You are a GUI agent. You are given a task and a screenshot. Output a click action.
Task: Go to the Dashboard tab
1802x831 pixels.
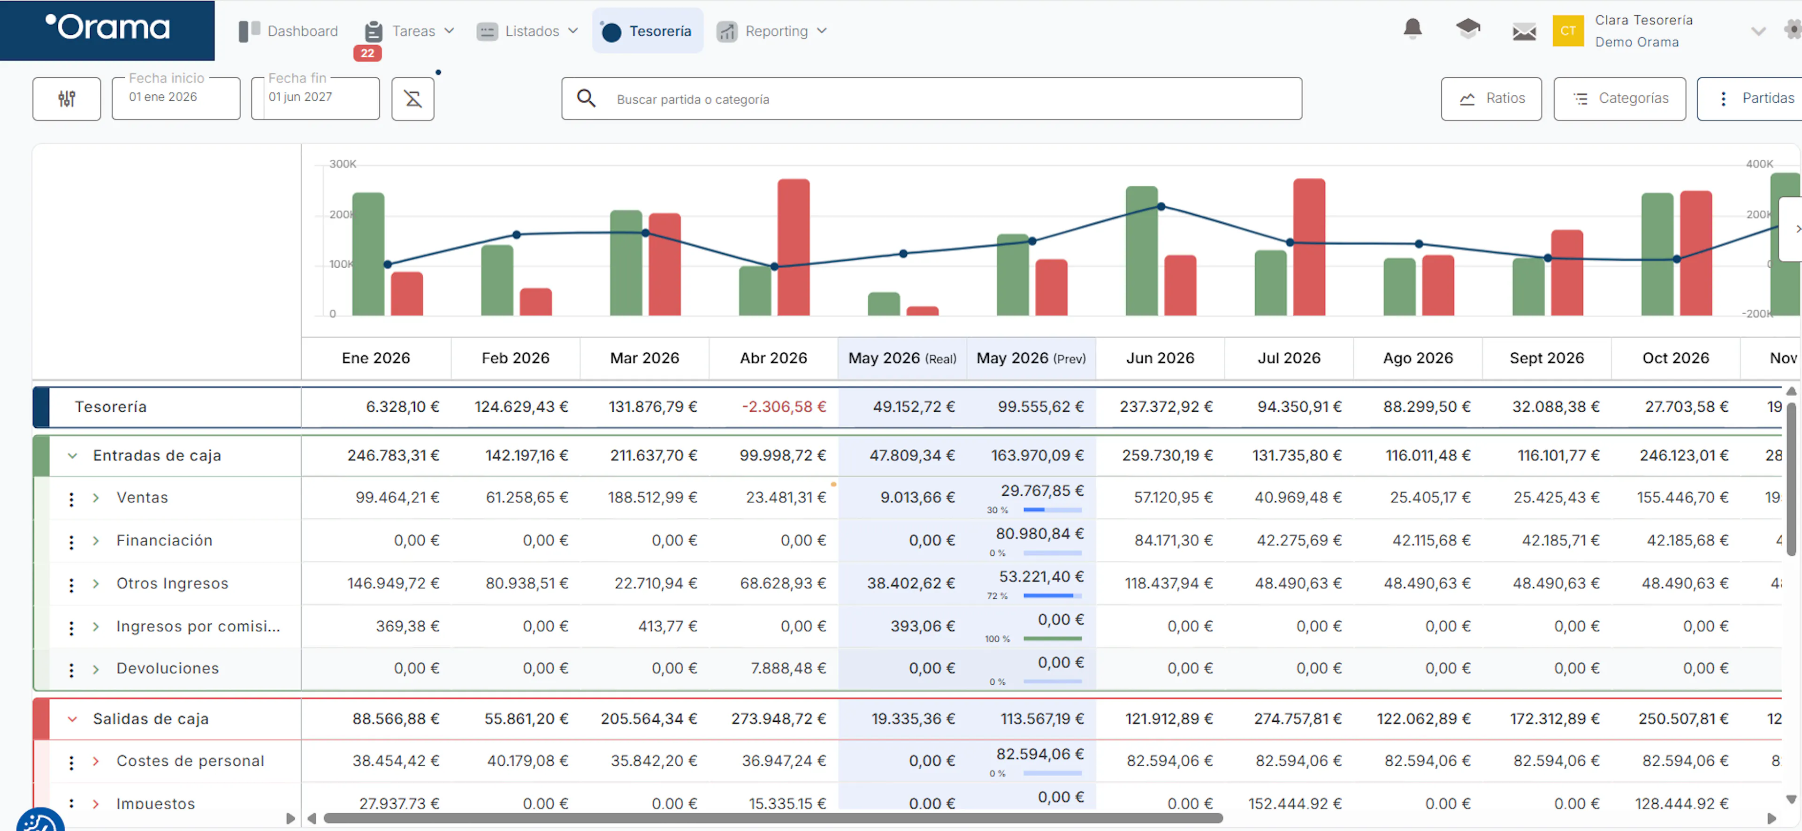(x=288, y=31)
